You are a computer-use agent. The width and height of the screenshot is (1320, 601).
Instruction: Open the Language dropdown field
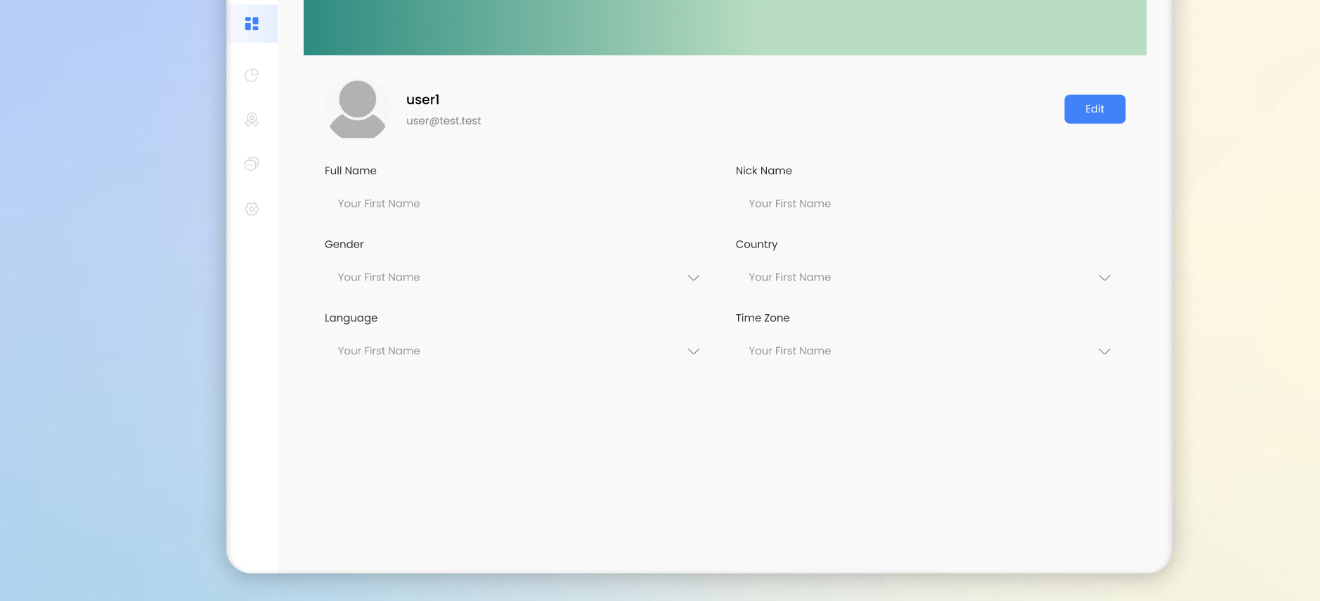(x=519, y=351)
